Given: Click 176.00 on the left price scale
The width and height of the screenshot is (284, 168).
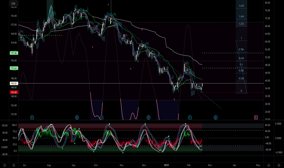Looking at the screenshot, I should (x=14, y=16).
